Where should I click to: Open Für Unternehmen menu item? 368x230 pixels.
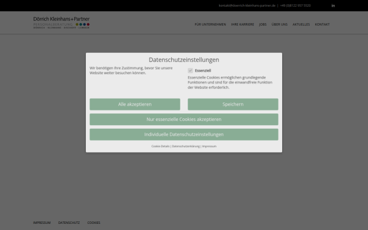(210, 25)
